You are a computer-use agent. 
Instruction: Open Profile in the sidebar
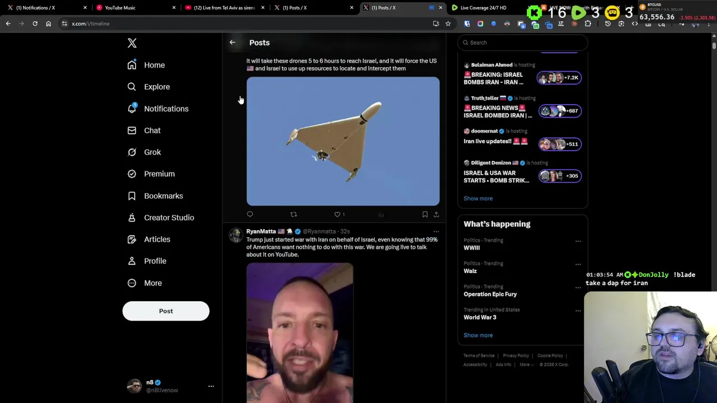point(147,261)
